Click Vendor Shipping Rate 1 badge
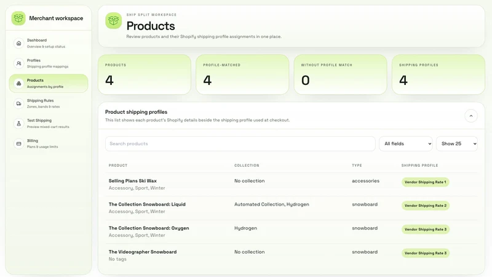The width and height of the screenshot is (492, 277). pos(425,182)
